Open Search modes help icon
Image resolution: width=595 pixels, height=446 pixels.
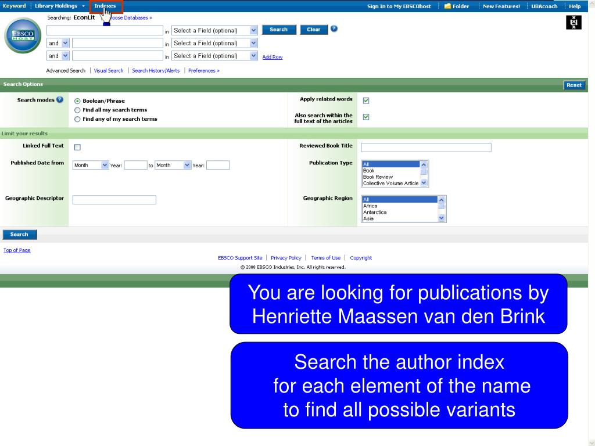click(60, 100)
